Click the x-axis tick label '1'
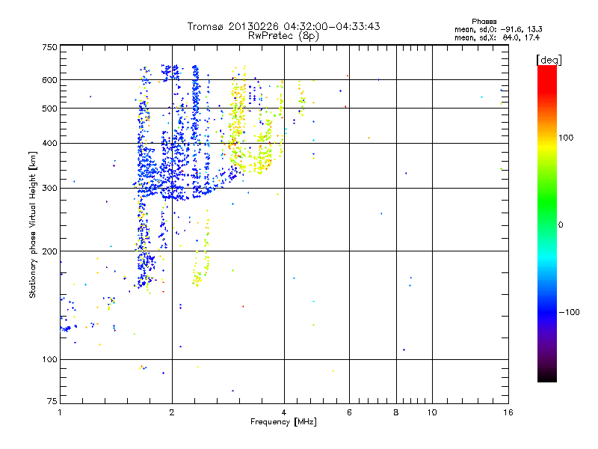The image size is (598, 449). pos(60,412)
